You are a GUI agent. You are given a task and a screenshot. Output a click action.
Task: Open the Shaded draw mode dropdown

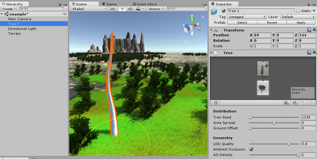89,9
